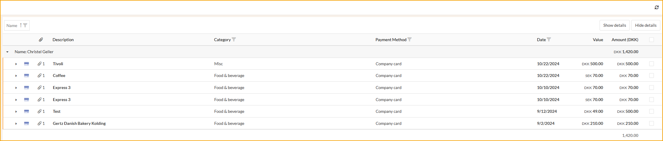This screenshot has width=663, height=141.
Task: Sort by the Description column header
Action: (x=63, y=40)
